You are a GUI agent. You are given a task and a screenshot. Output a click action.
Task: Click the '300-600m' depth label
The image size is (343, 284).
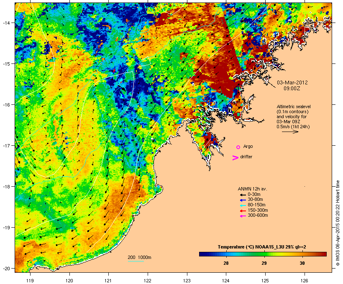(258, 216)
